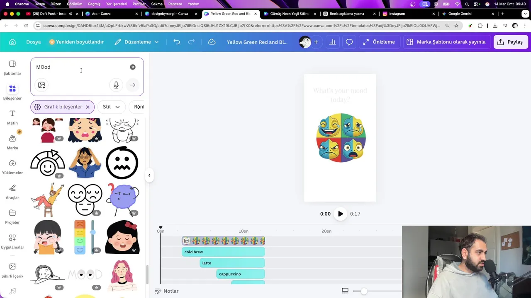Image resolution: width=531 pixels, height=298 pixels.
Task: Collapse the side panel with arrow
Action: coord(149,175)
